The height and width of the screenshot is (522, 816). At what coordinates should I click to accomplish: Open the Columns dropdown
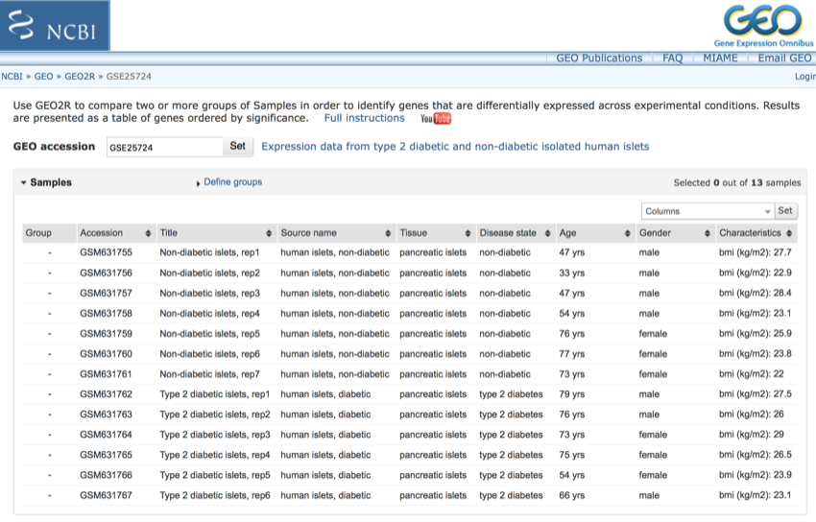click(708, 211)
